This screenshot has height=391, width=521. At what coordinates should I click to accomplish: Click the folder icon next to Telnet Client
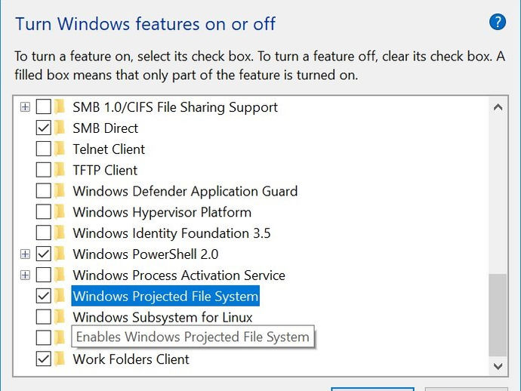[x=60, y=149]
